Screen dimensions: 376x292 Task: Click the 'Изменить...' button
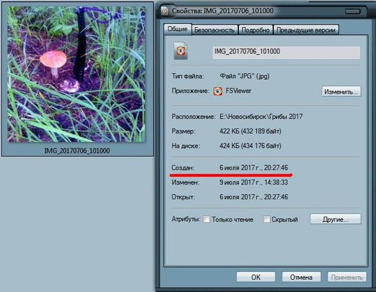tap(341, 92)
